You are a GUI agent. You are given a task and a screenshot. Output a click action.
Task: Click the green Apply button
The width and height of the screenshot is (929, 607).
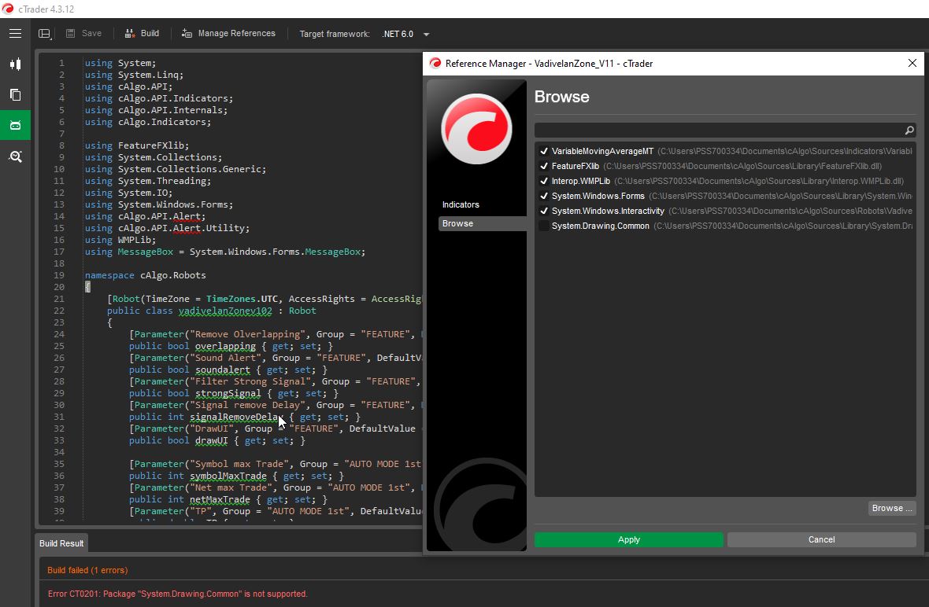point(628,539)
